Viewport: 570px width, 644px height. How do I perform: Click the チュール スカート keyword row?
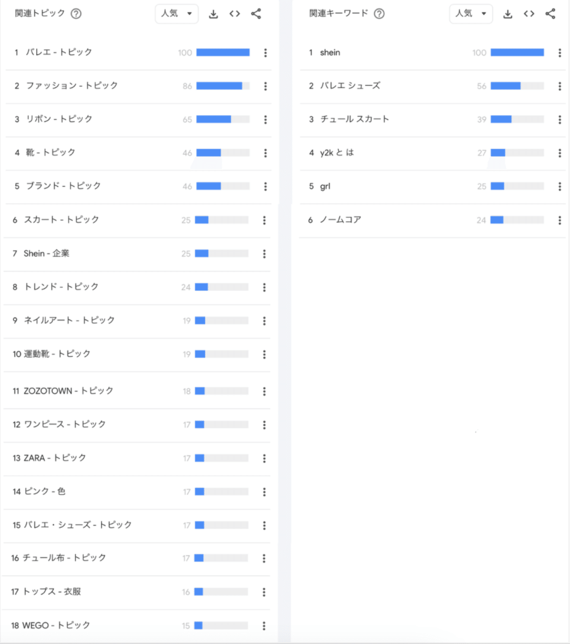(x=354, y=119)
